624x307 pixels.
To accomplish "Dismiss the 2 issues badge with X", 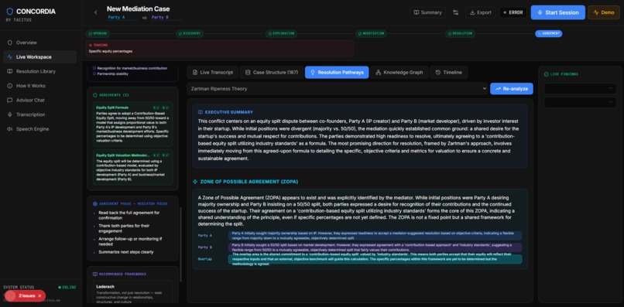I will [39, 296].
